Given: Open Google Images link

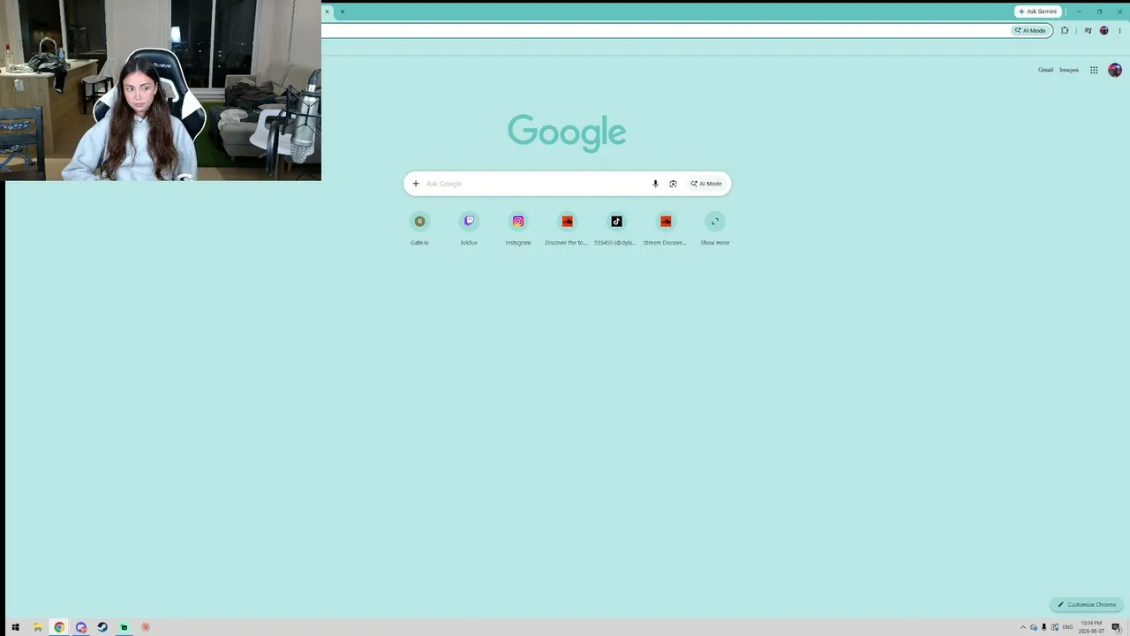Looking at the screenshot, I should coord(1069,70).
